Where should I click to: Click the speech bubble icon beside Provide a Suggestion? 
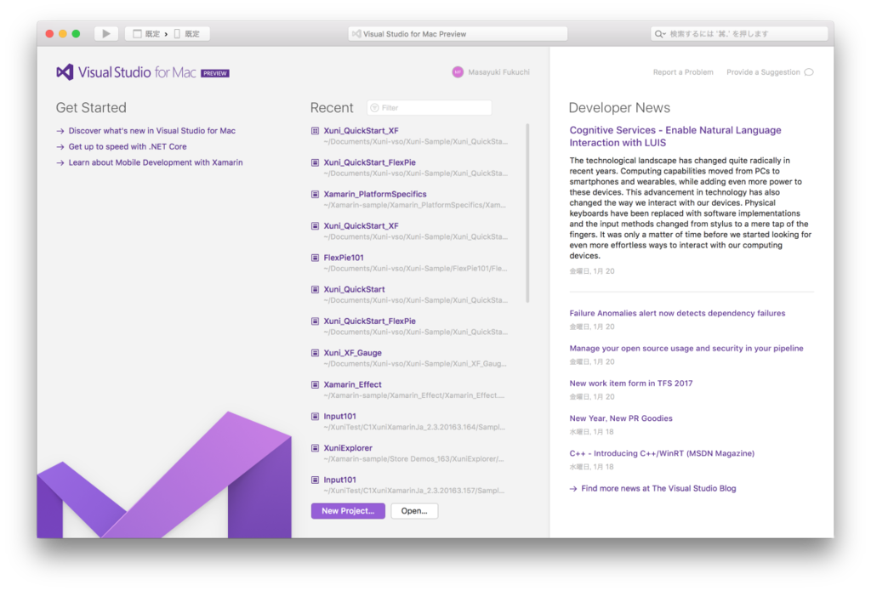pos(809,72)
